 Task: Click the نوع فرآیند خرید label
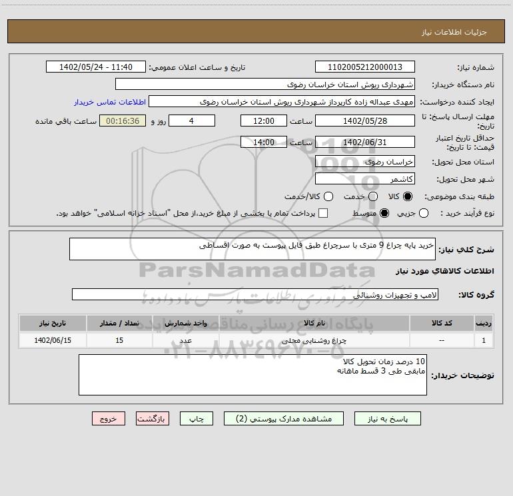tap(467, 213)
